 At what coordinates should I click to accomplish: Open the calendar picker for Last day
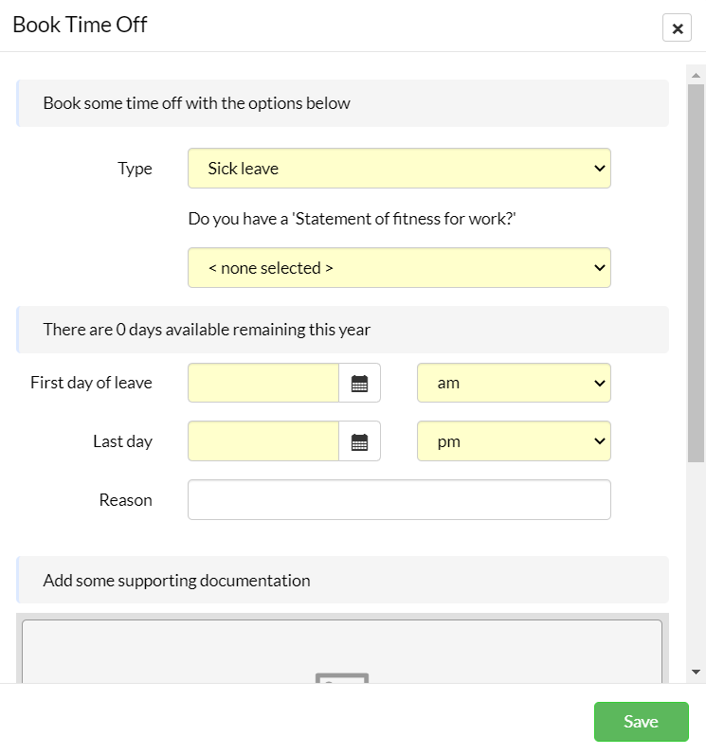coord(359,441)
